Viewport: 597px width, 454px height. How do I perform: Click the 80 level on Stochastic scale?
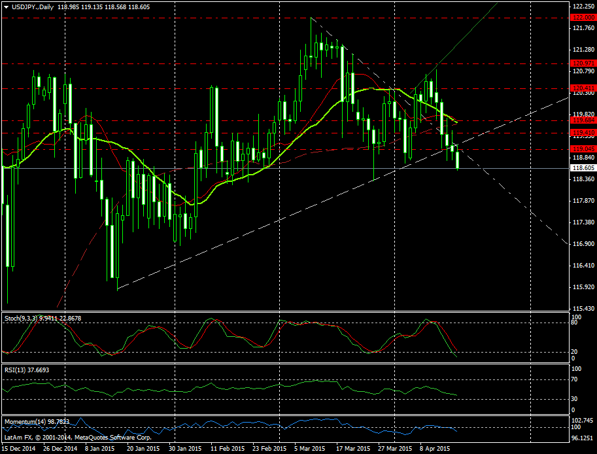tap(574, 323)
